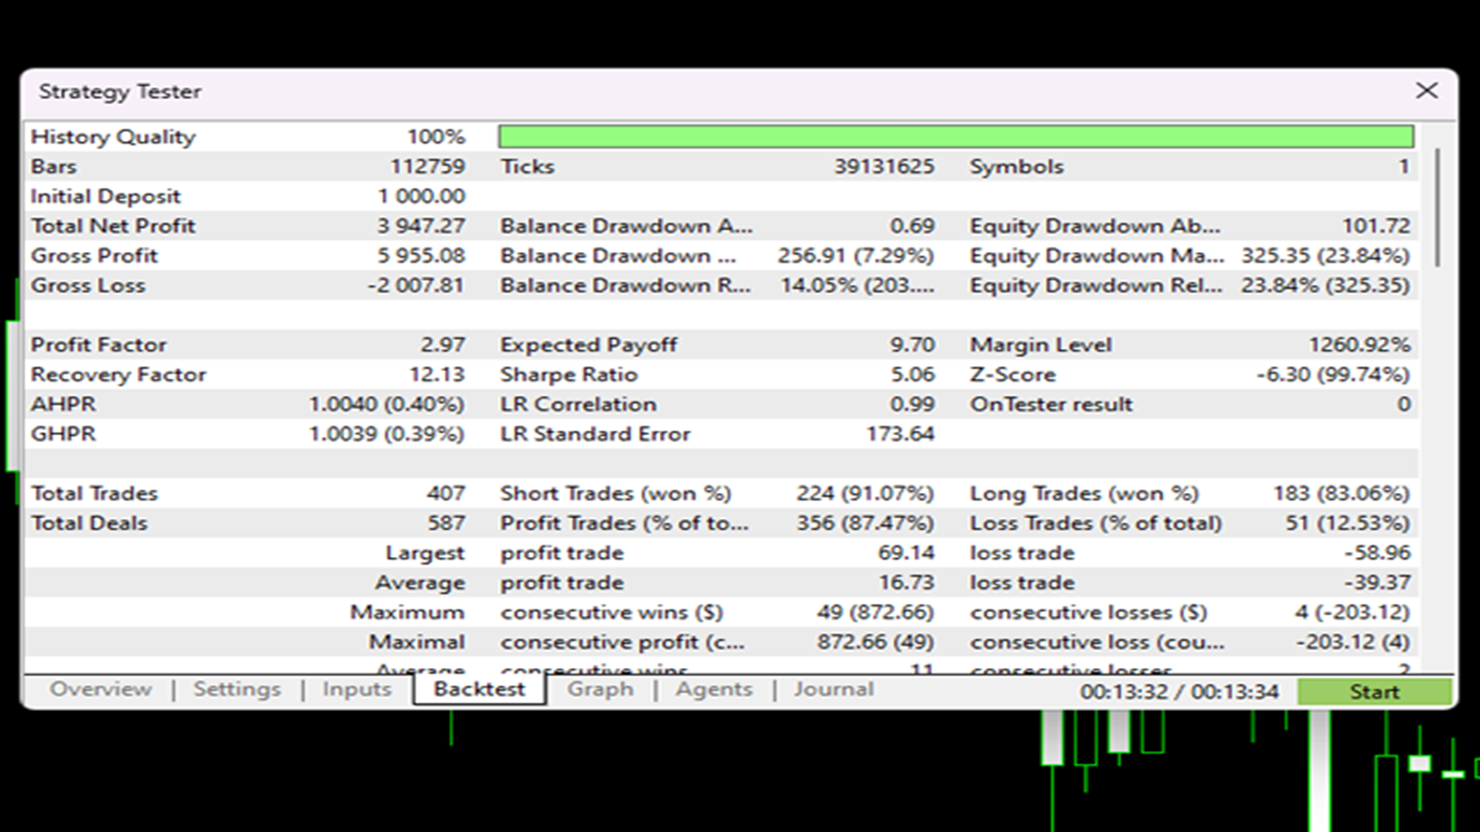Click the Initial Deposit value 1 000.00

[x=422, y=196]
